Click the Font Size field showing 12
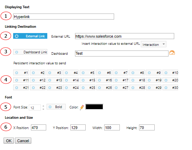Screen dimensions: 192x150 35,107
